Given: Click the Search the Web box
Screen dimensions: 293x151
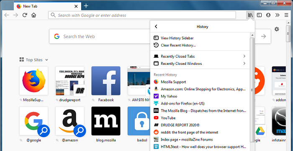Looking at the screenshot, I should point(100,36).
